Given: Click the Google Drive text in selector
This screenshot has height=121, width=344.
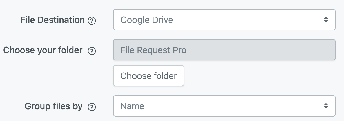Looking at the screenshot, I should click(x=147, y=20).
